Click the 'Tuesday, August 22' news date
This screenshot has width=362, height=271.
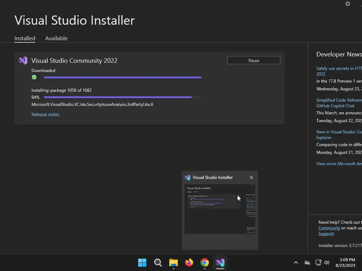click(339, 121)
